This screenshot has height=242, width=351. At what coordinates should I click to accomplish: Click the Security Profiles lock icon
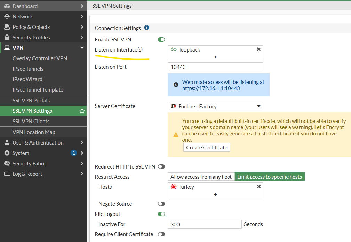click(7, 37)
